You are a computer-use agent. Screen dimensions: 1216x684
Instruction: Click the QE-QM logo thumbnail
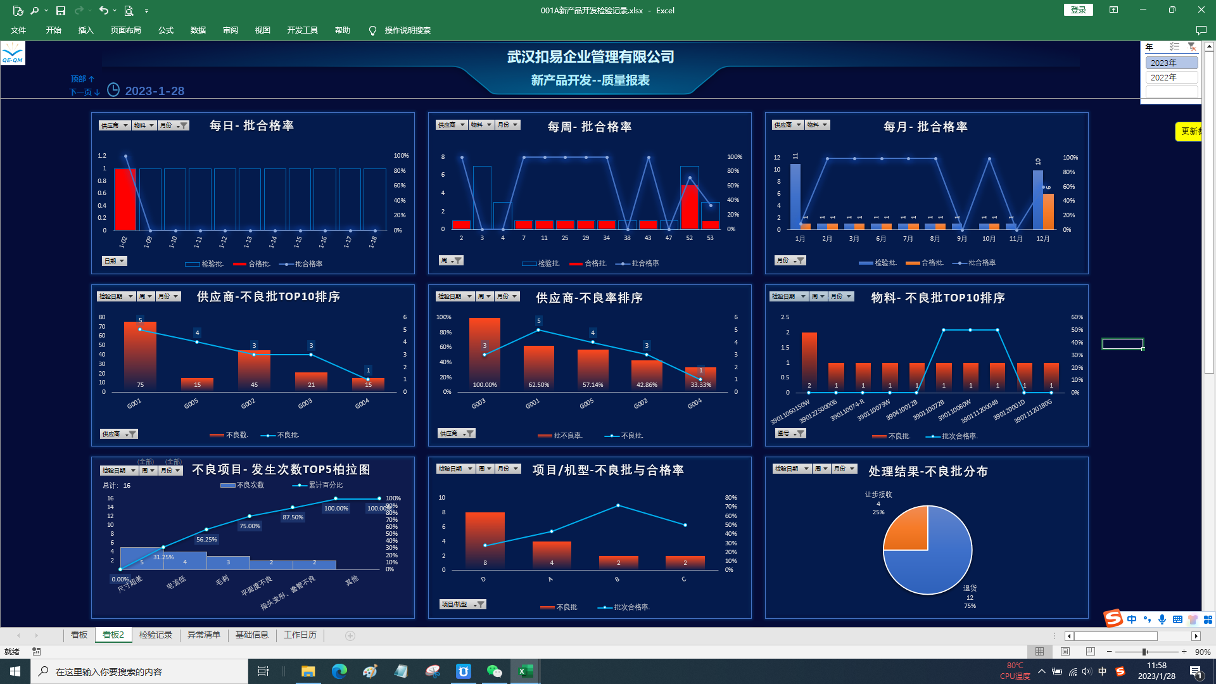coord(13,53)
